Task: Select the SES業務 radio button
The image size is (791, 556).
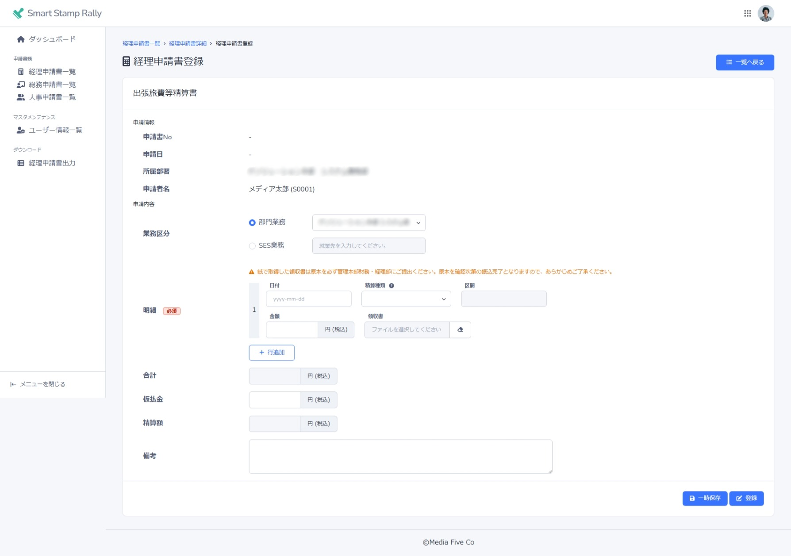Action: pyautogui.click(x=252, y=246)
